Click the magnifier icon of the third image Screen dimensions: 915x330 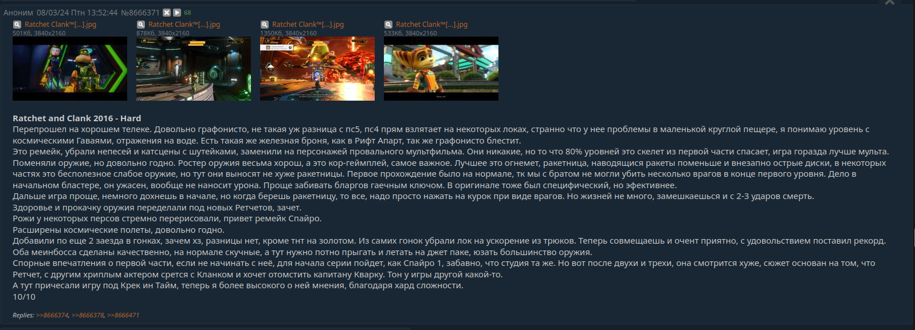(x=265, y=25)
